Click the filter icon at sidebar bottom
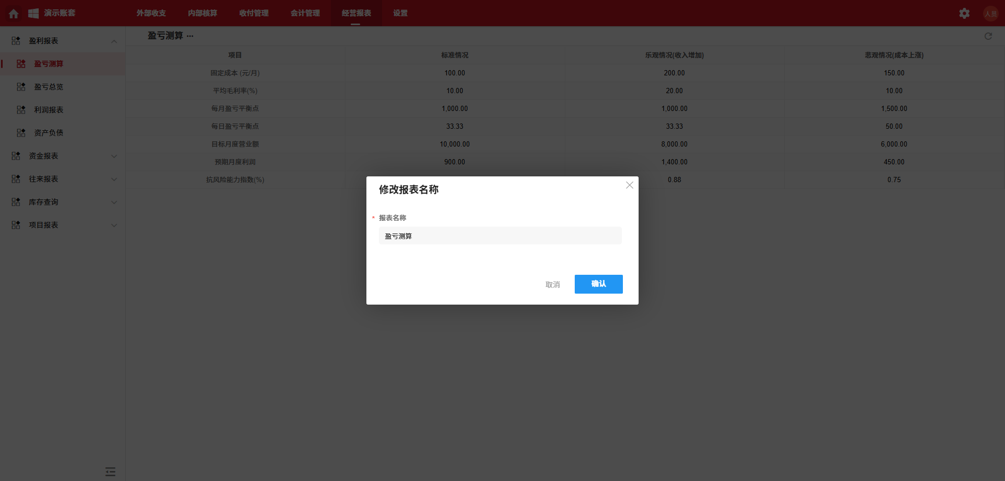 coord(110,472)
